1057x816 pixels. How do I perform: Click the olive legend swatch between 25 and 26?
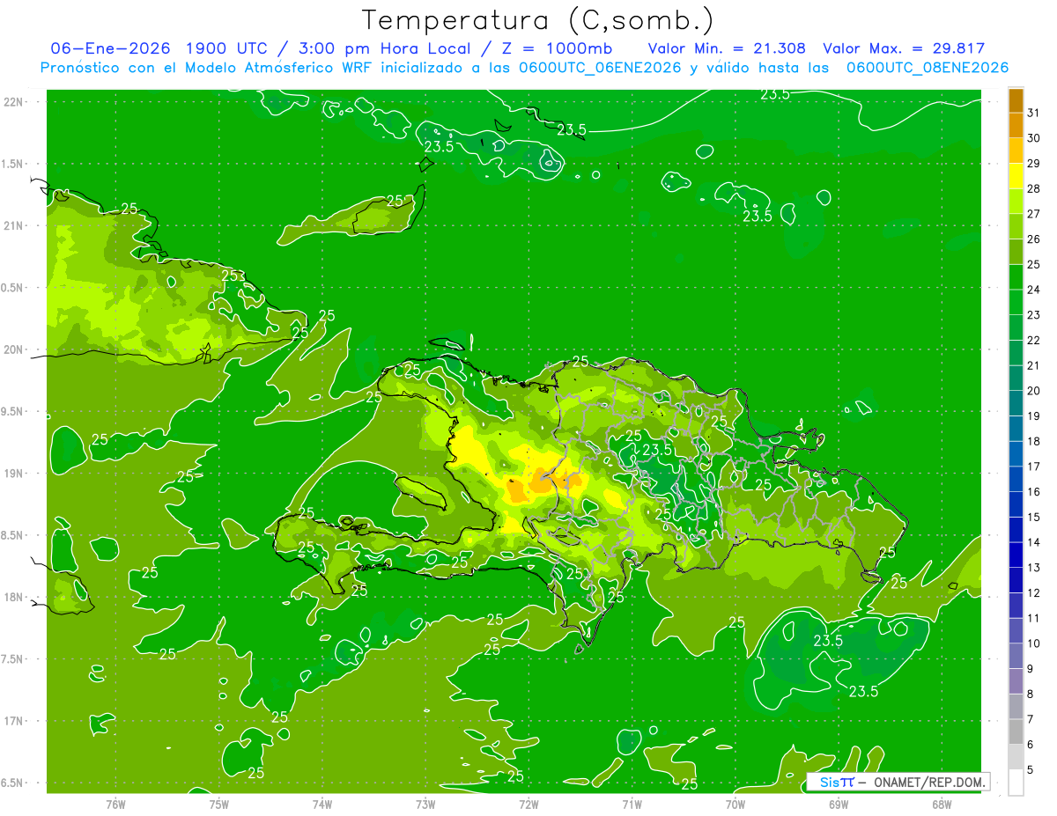tap(1016, 252)
